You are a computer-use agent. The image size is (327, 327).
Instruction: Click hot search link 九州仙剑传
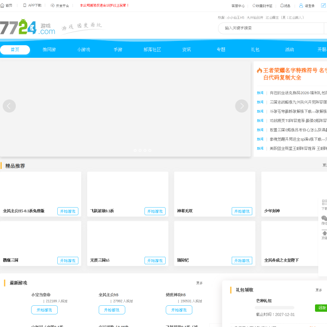(255, 18)
